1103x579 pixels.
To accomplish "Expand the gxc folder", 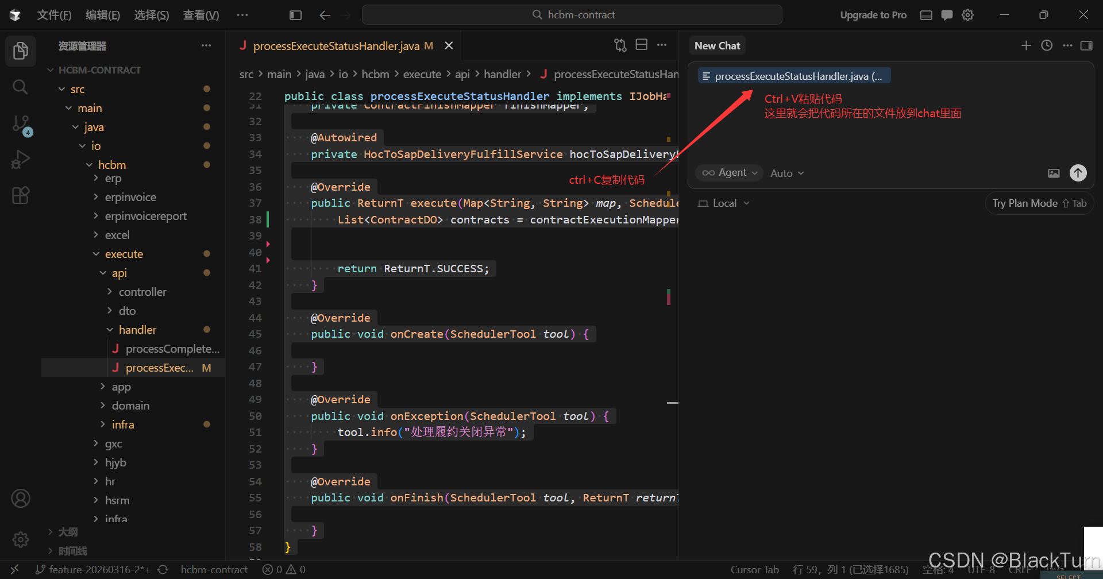I will click(x=113, y=443).
